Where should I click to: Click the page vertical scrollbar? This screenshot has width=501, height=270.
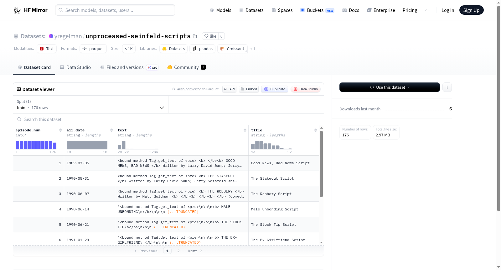(x=498, y=108)
